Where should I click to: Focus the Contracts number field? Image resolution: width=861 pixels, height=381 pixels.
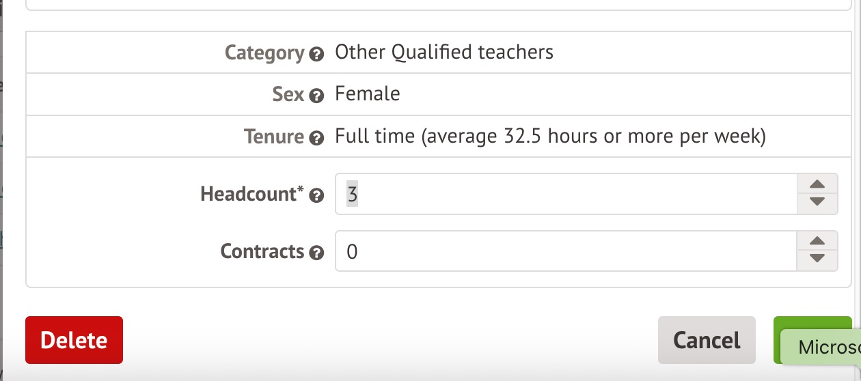point(566,252)
